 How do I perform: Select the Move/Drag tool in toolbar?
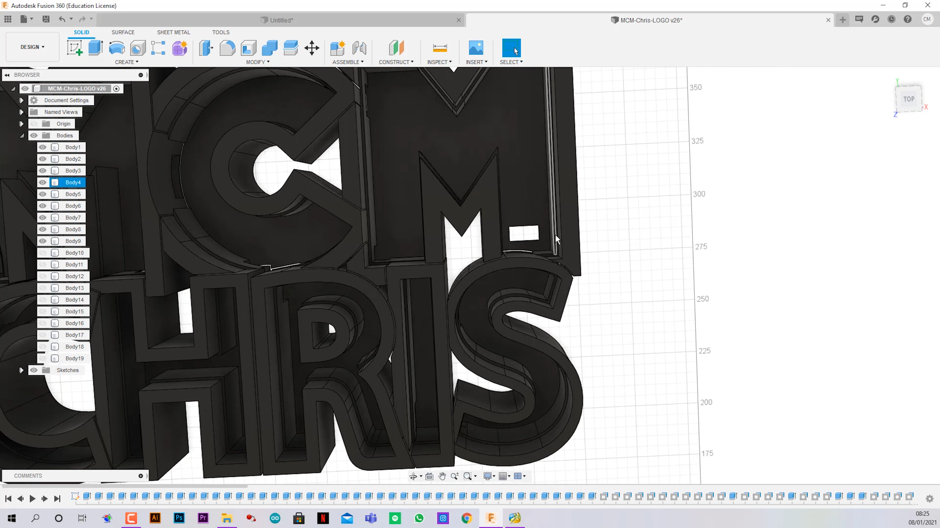click(311, 48)
